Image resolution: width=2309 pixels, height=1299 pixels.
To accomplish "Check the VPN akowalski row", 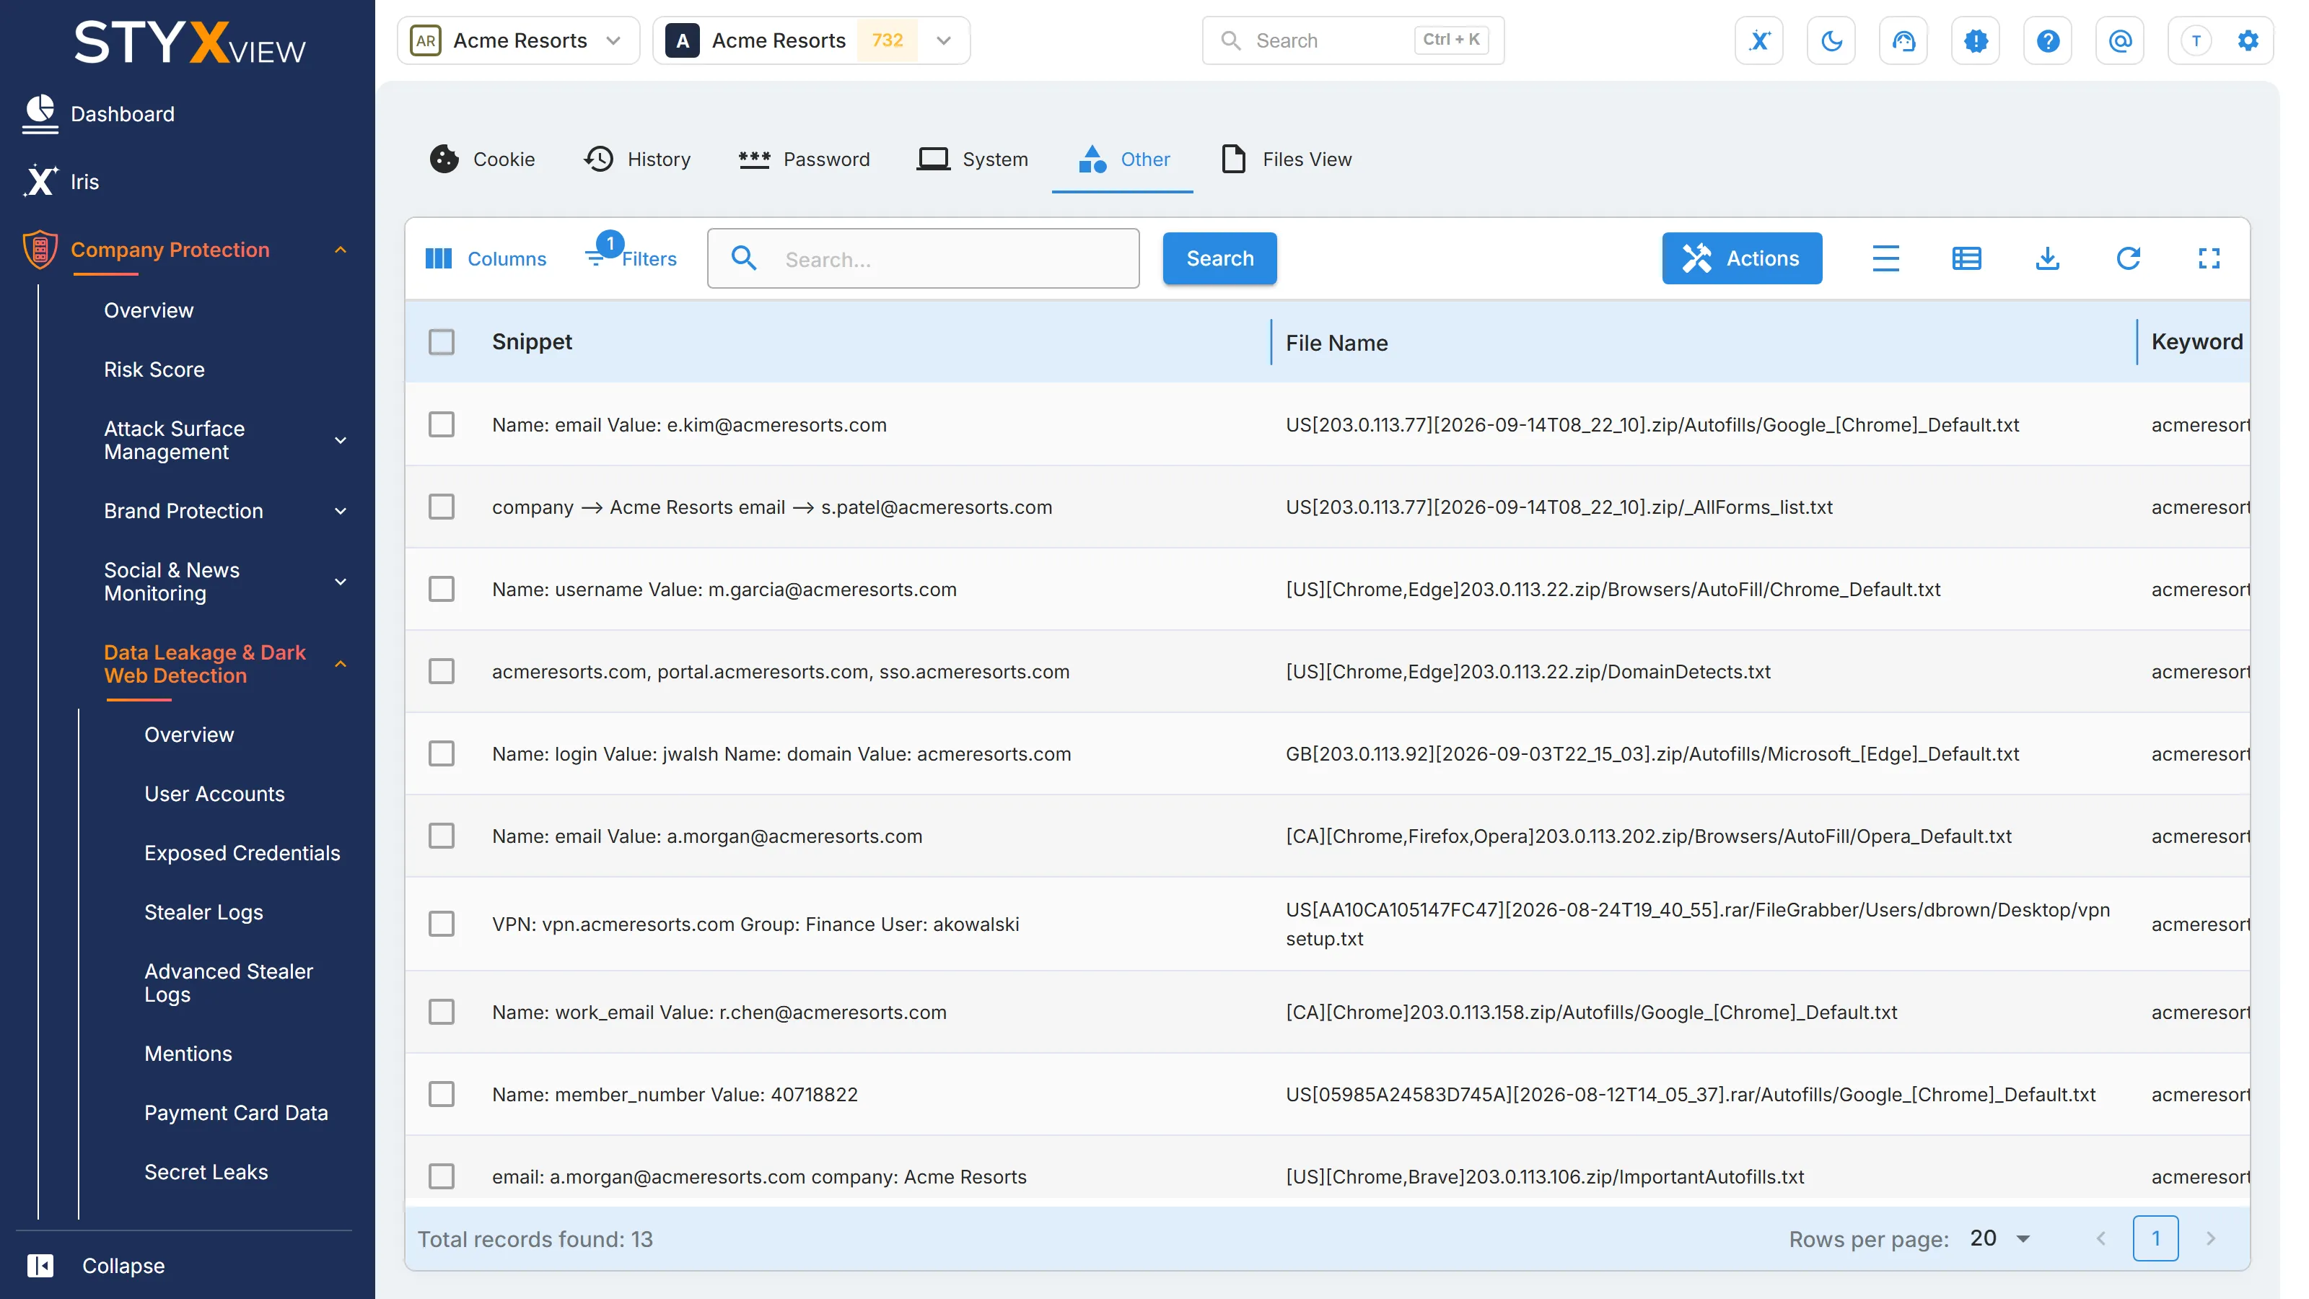I will pyautogui.click(x=441, y=924).
